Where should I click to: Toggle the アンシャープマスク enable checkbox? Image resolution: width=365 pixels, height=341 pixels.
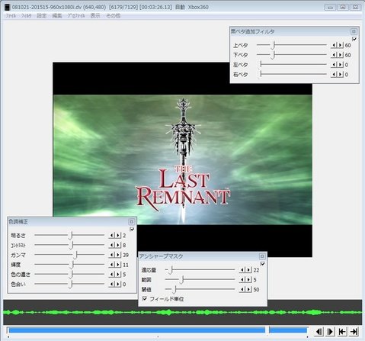point(262,263)
